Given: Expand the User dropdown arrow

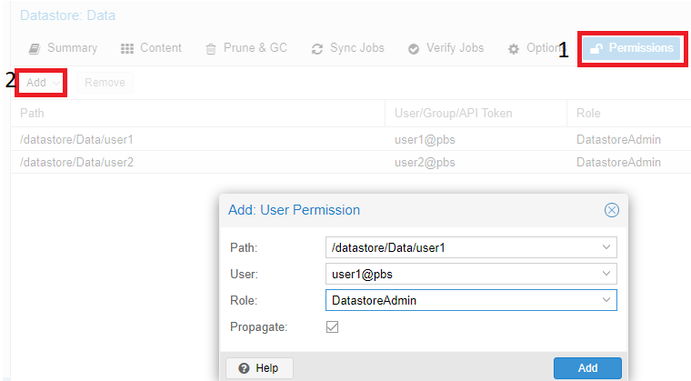Looking at the screenshot, I should click(606, 274).
